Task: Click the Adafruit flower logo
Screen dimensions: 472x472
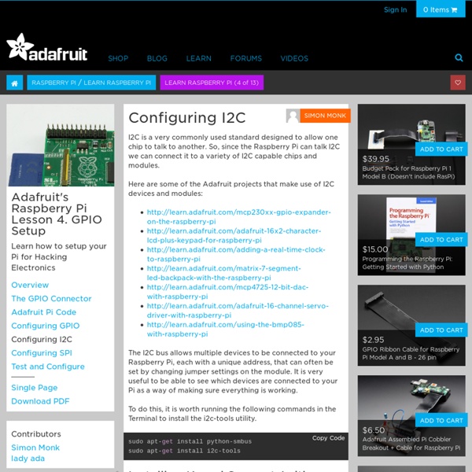Action: click(x=47, y=47)
